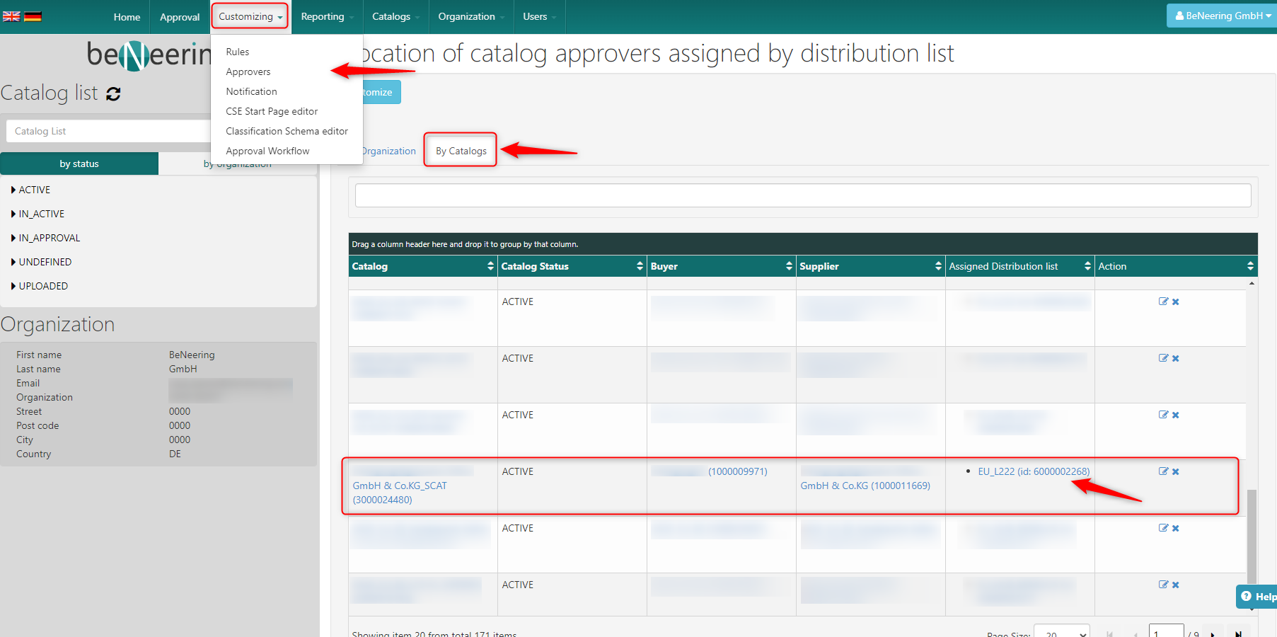Open the EU_L222 distribution list link
Screen dimensions: 1277x637
click(1033, 471)
